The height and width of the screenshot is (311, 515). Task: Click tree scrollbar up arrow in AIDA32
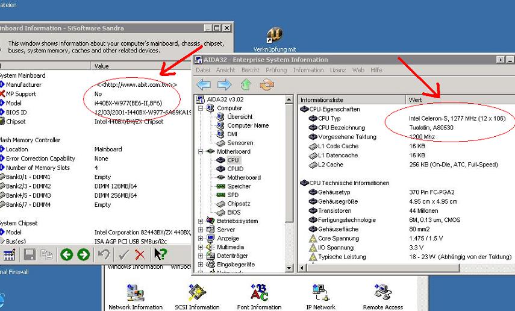tap(289, 99)
